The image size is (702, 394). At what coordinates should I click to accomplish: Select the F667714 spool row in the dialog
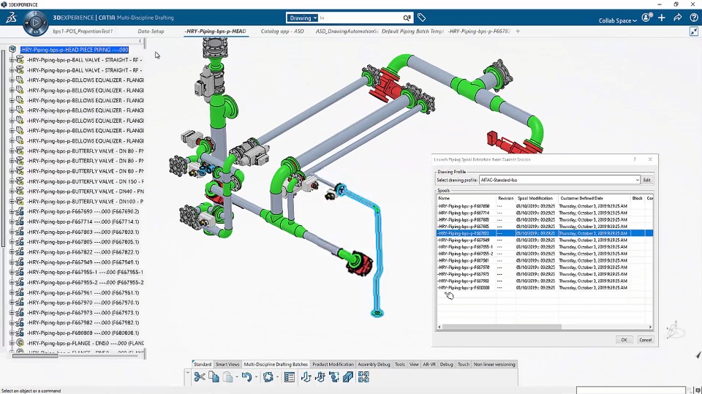point(544,213)
